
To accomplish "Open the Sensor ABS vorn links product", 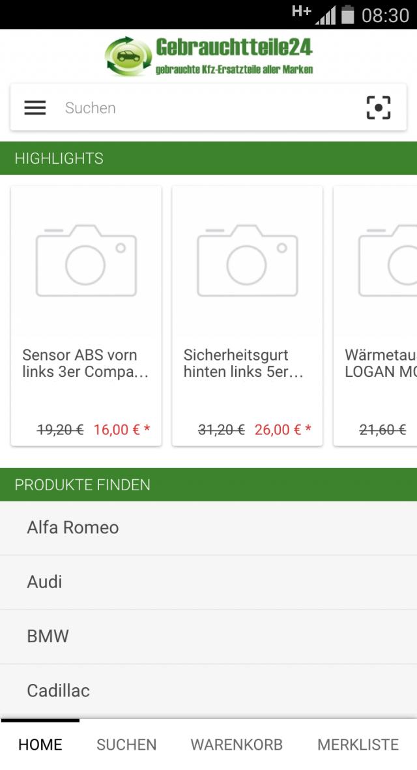I will click(86, 364).
